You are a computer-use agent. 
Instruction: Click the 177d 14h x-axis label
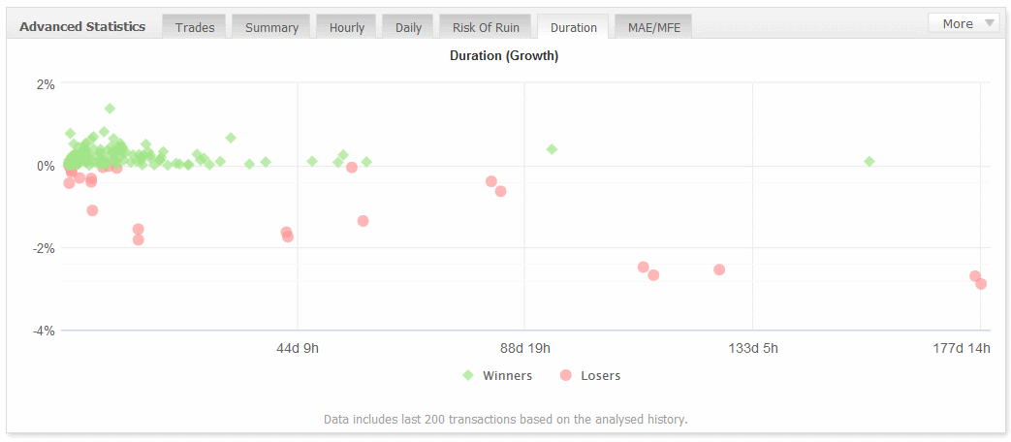pyautogui.click(x=966, y=349)
